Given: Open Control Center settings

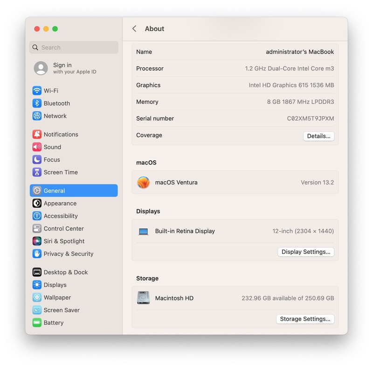Looking at the screenshot, I should coord(74,228).
